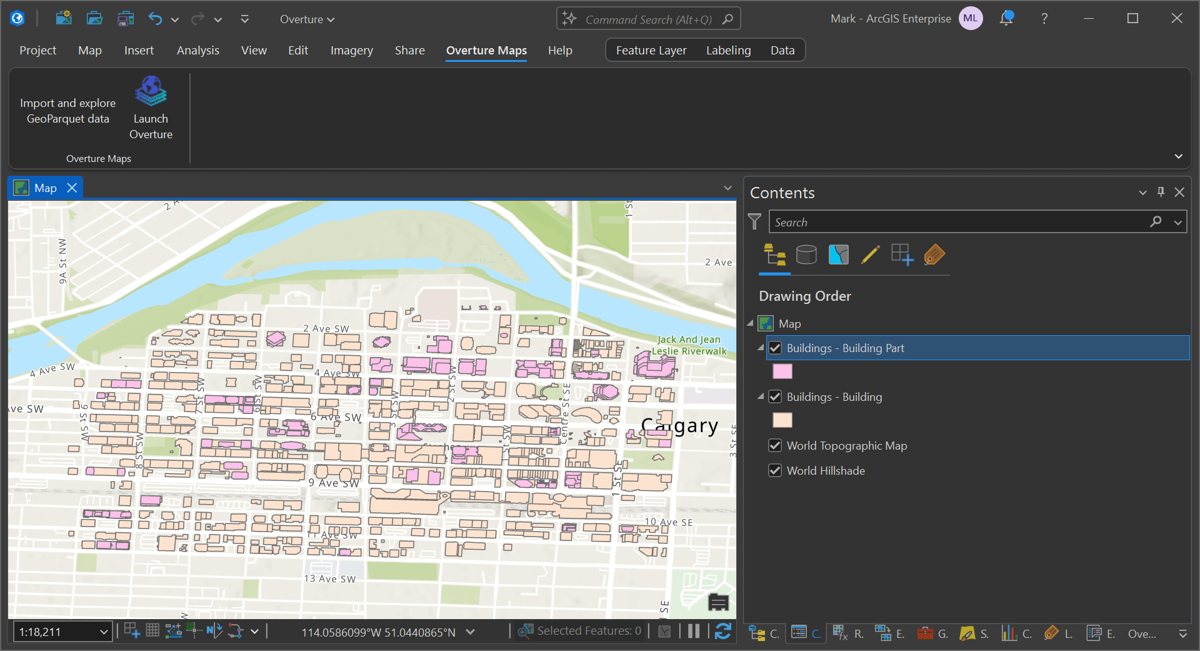Collapse the Map node in Contents
The height and width of the screenshot is (651, 1200).
click(x=751, y=323)
